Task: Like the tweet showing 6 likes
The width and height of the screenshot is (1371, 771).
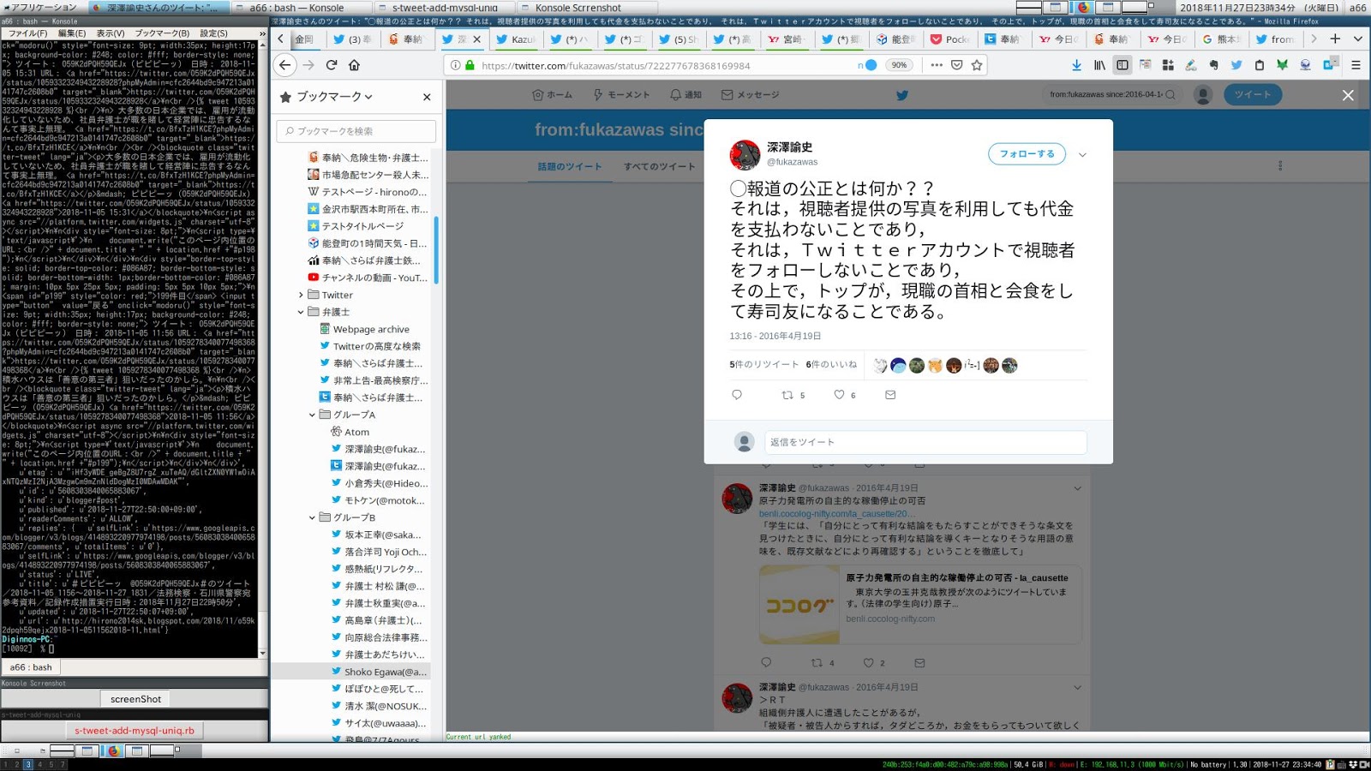Action: [839, 395]
